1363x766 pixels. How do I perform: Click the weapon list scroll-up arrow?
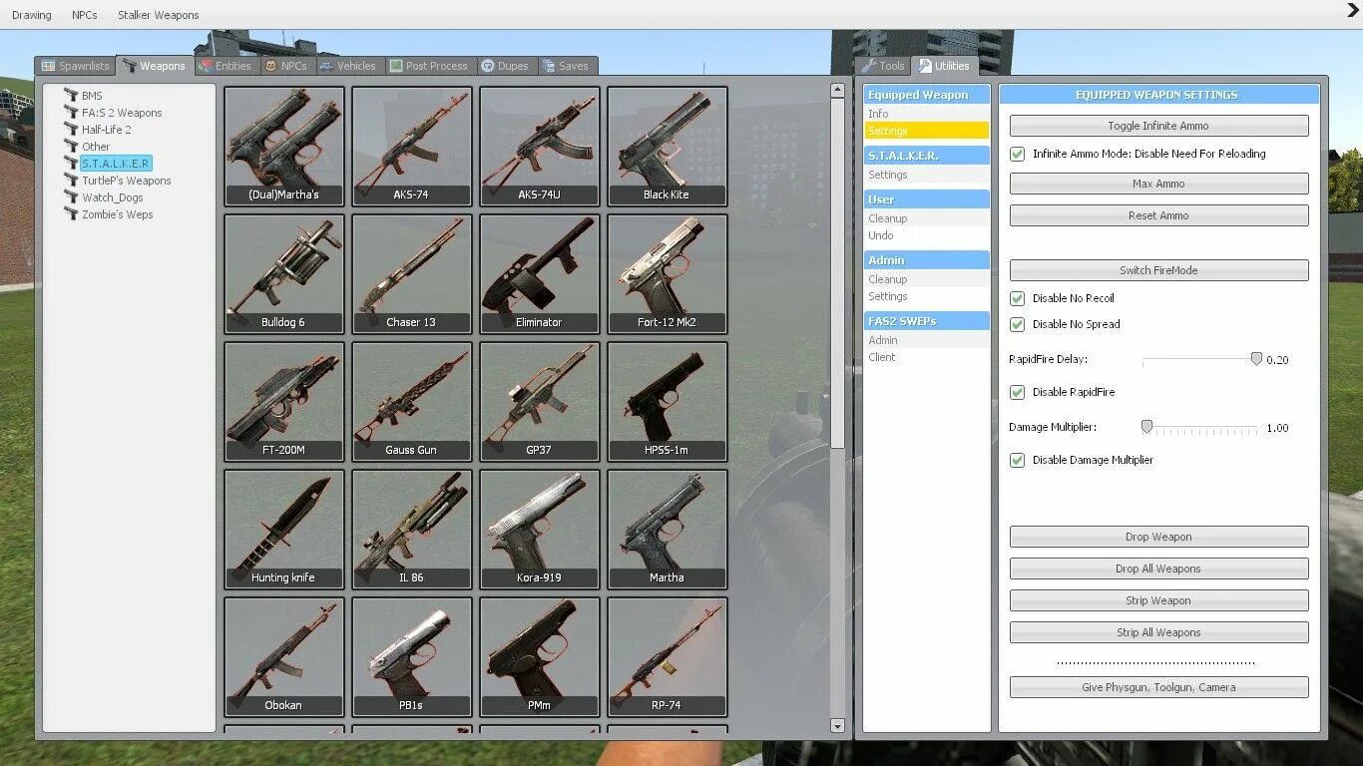pos(837,90)
